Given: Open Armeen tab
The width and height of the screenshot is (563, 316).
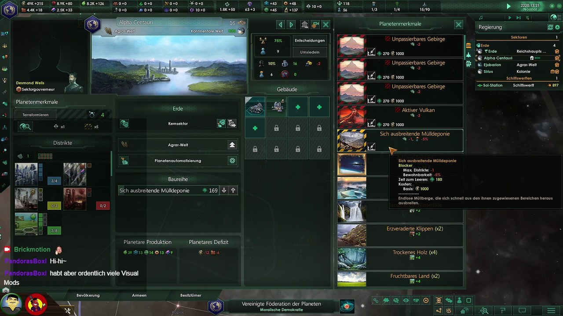Looking at the screenshot, I should [139, 295].
